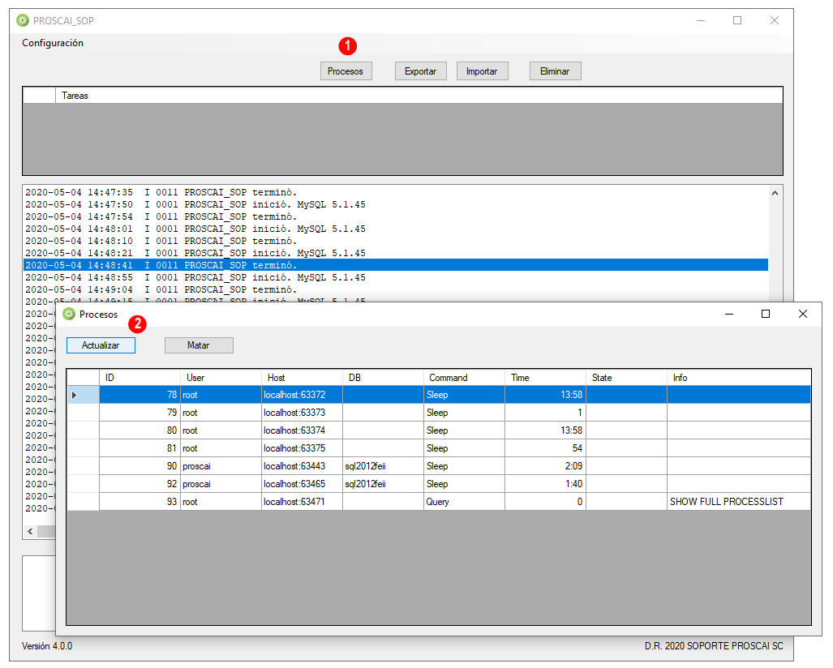Click the Tareas column header
Viewport: 833px width, 668px height.
pyautogui.click(x=419, y=96)
